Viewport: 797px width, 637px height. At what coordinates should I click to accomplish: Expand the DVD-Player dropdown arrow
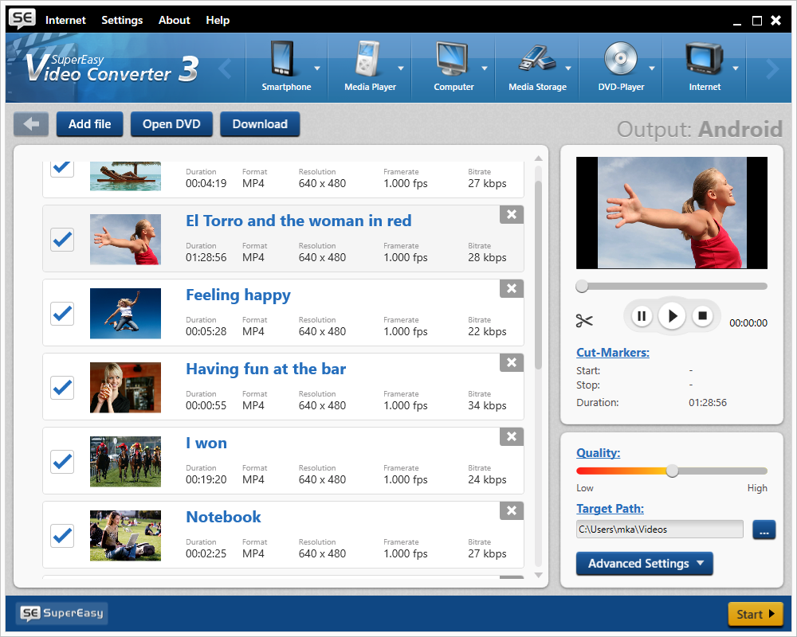pyautogui.click(x=652, y=68)
